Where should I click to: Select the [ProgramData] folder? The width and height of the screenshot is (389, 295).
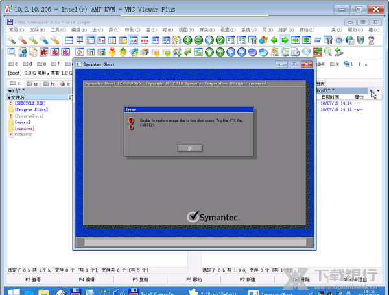[29, 116]
